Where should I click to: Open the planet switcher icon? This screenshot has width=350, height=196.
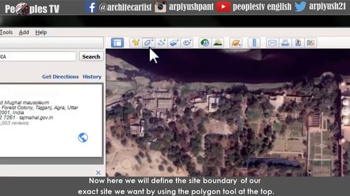236,42
